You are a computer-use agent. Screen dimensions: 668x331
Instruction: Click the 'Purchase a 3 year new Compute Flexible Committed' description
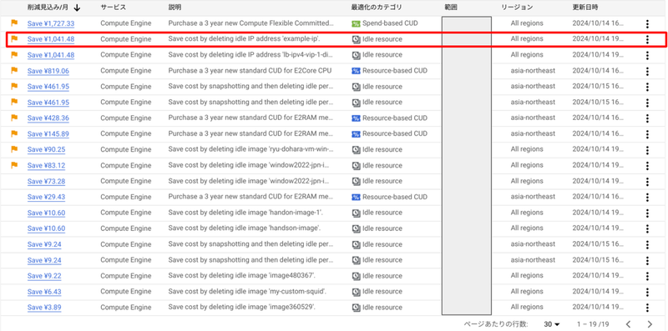[x=251, y=23]
